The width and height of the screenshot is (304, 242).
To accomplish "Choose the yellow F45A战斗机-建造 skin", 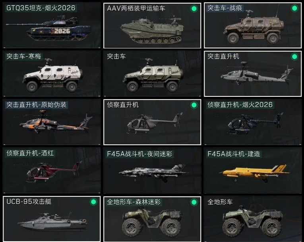I will [253, 170].
